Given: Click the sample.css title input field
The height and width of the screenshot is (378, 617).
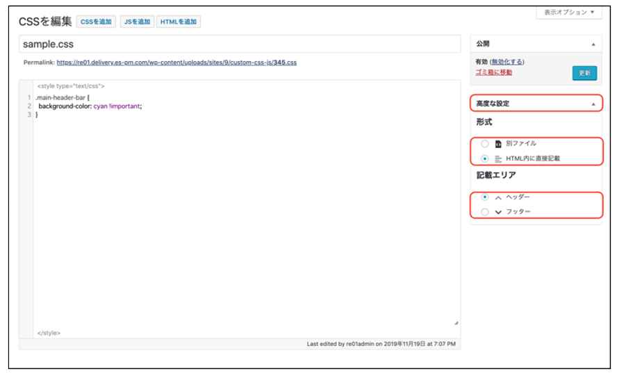Looking at the screenshot, I should 239,44.
